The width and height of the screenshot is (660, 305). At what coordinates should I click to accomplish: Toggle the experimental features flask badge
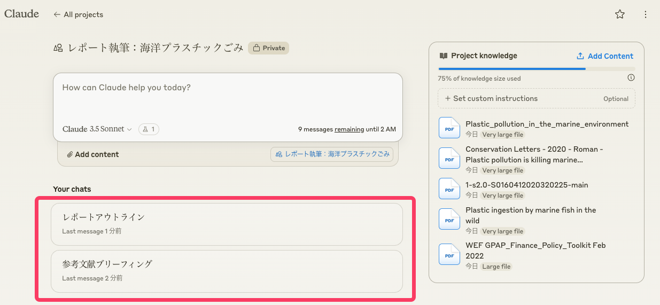[149, 129]
